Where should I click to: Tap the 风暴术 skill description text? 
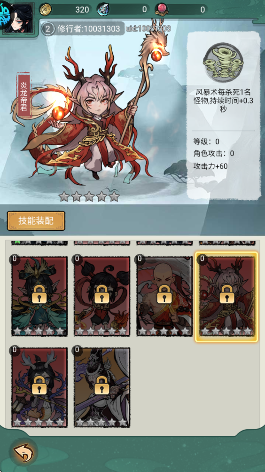223,101
